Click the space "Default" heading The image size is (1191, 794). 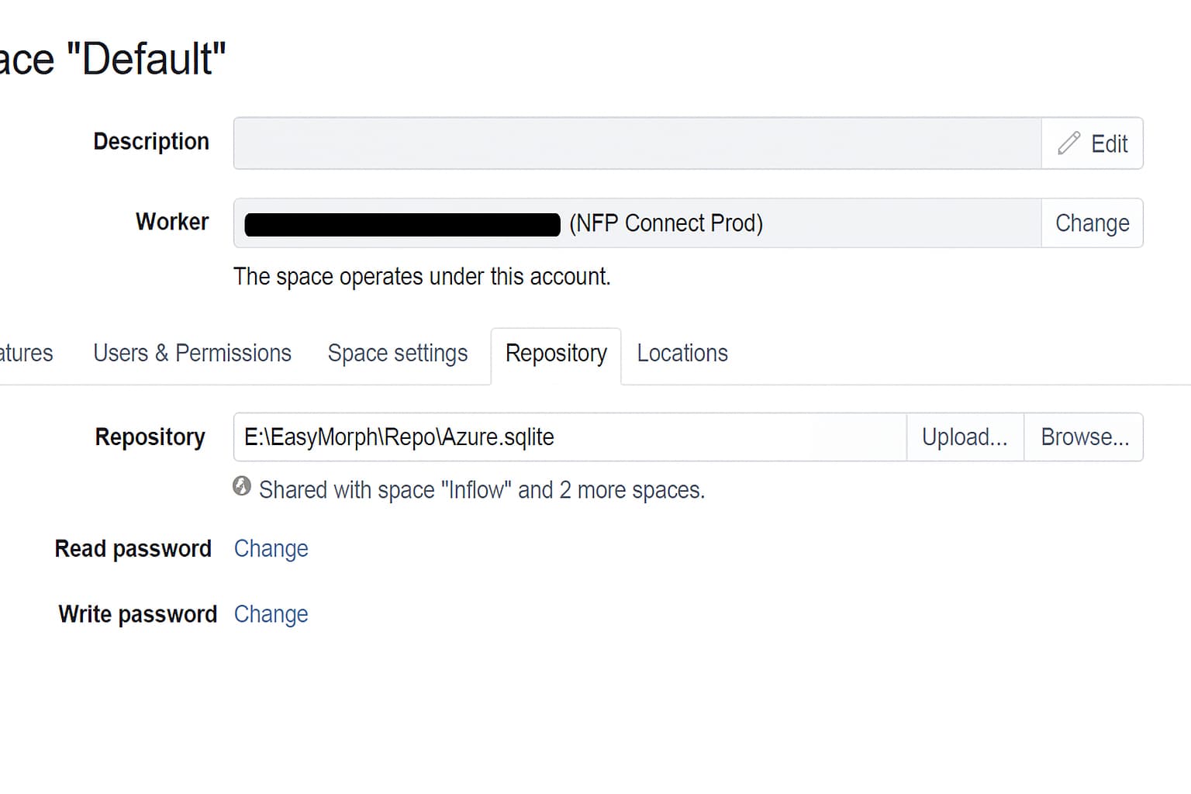pyautogui.click(x=113, y=59)
